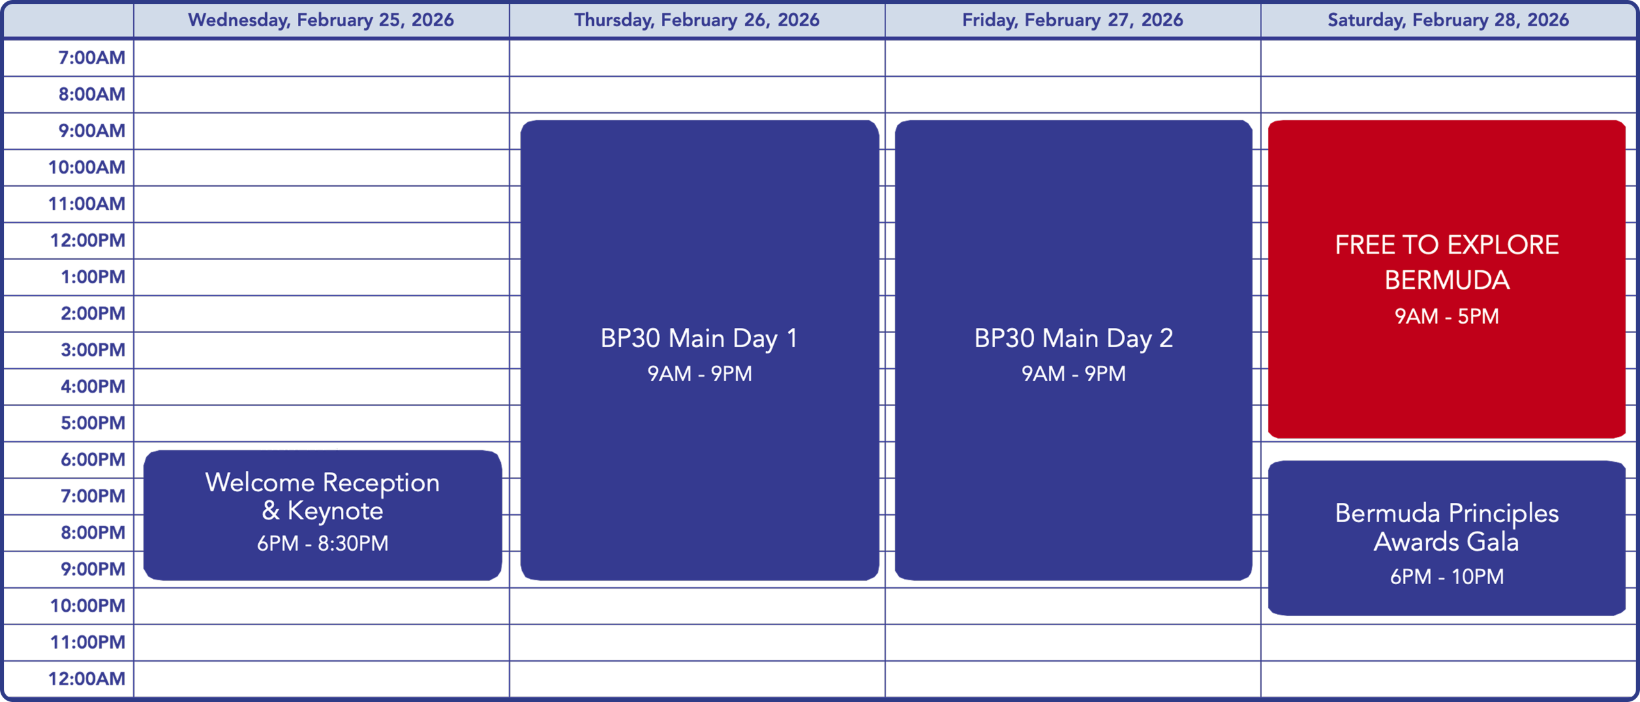Select the 10:00PM time label

(88, 605)
